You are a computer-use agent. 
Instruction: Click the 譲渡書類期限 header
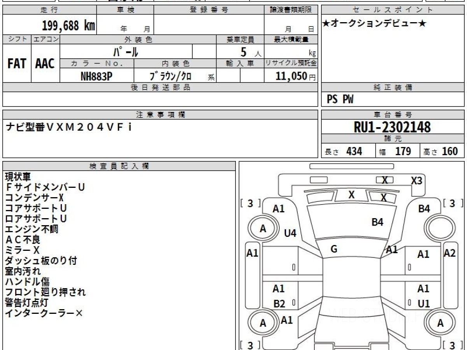[x=291, y=10]
